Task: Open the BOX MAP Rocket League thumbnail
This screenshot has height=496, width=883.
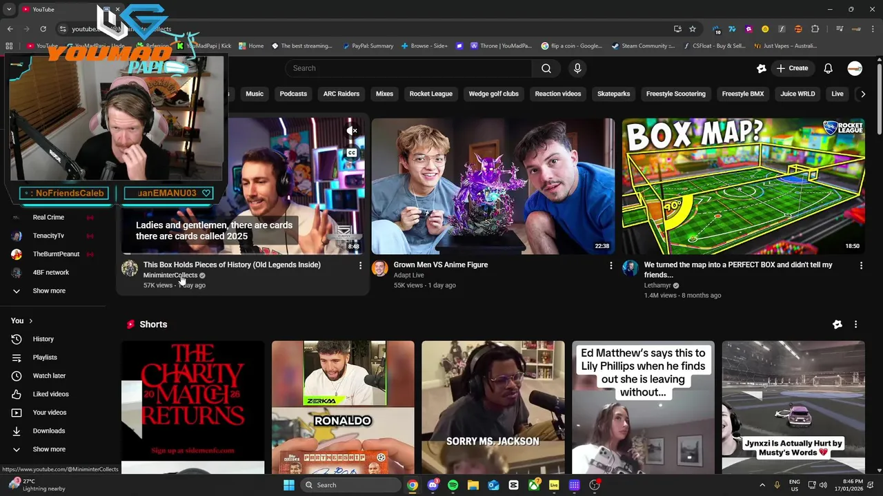Action: pos(744,186)
